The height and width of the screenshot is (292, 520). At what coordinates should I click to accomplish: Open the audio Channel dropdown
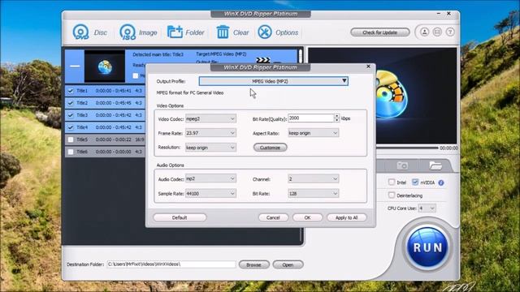tap(314, 179)
